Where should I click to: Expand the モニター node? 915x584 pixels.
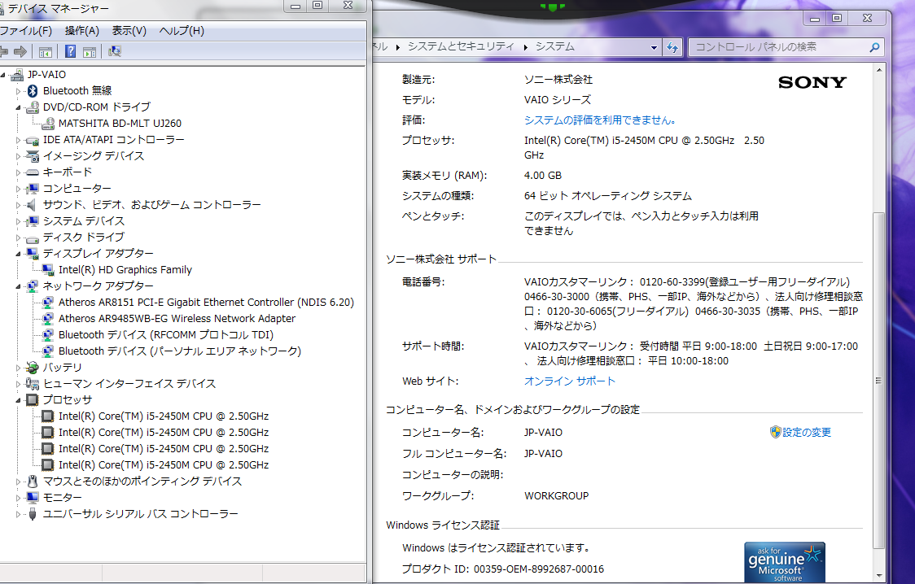(x=18, y=498)
